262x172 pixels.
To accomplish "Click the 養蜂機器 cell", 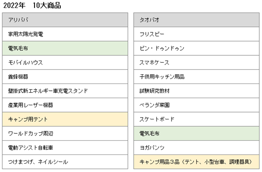I will tap(65, 77).
